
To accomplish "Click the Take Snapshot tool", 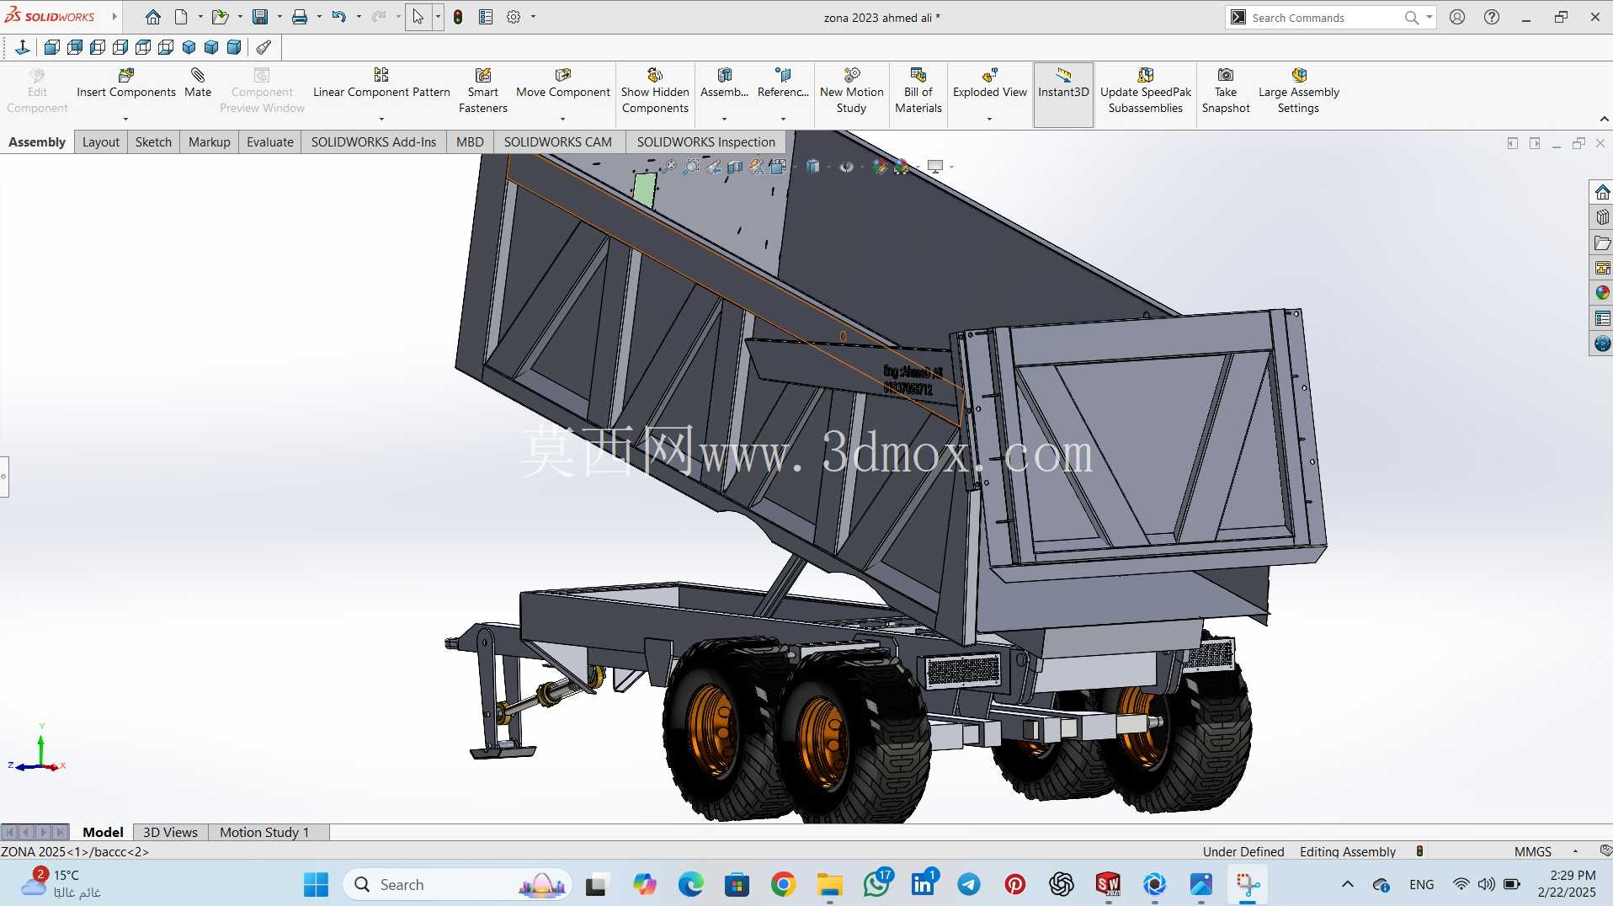I will [1226, 91].
